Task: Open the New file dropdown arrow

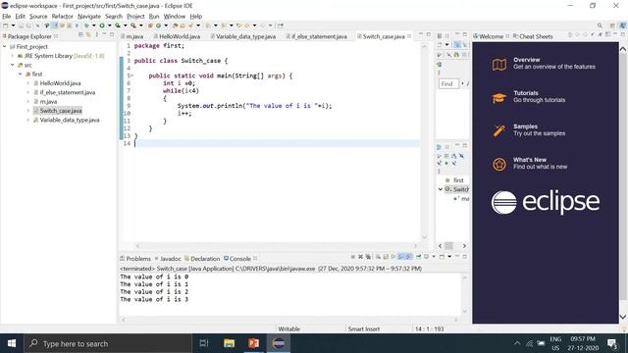Action: pos(13,25)
